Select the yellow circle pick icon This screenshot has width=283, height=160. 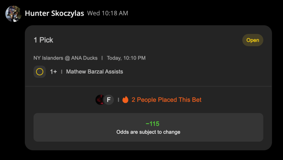click(40, 72)
